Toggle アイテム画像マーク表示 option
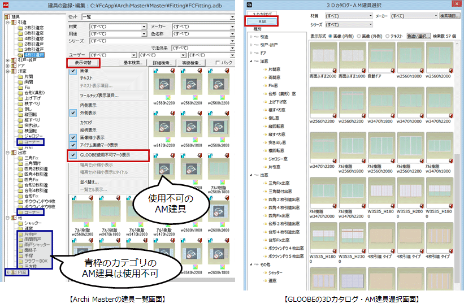Image resolution: width=464 pixels, height=308 pixels. [99, 145]
